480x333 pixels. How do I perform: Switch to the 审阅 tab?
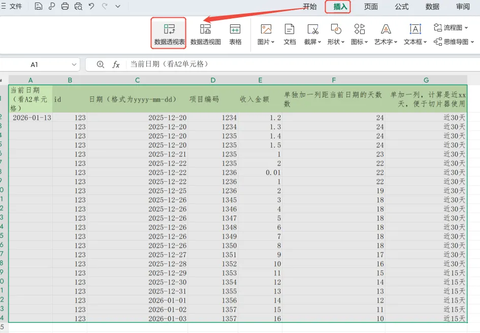pyautogui.click(x=463, y=7)
